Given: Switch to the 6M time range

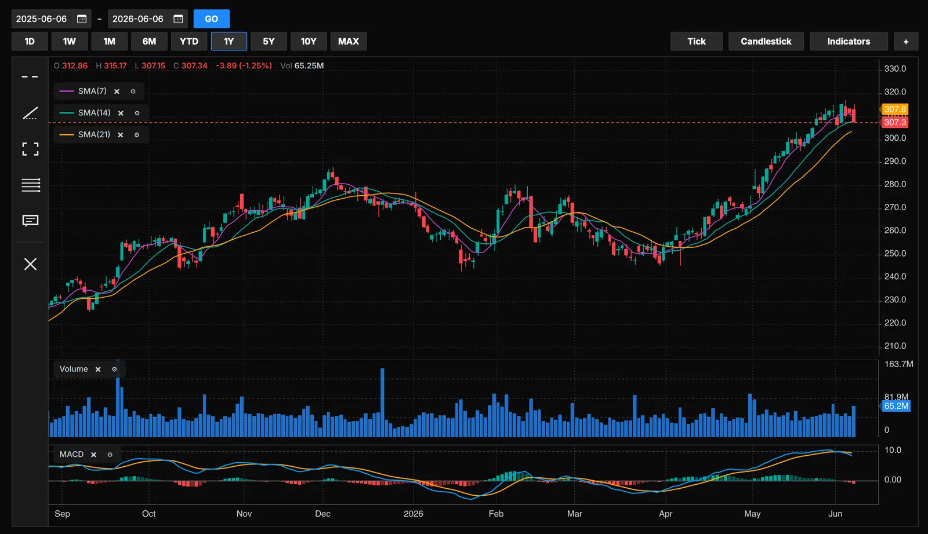Looking at the screenshot, I should click(149, 41).
